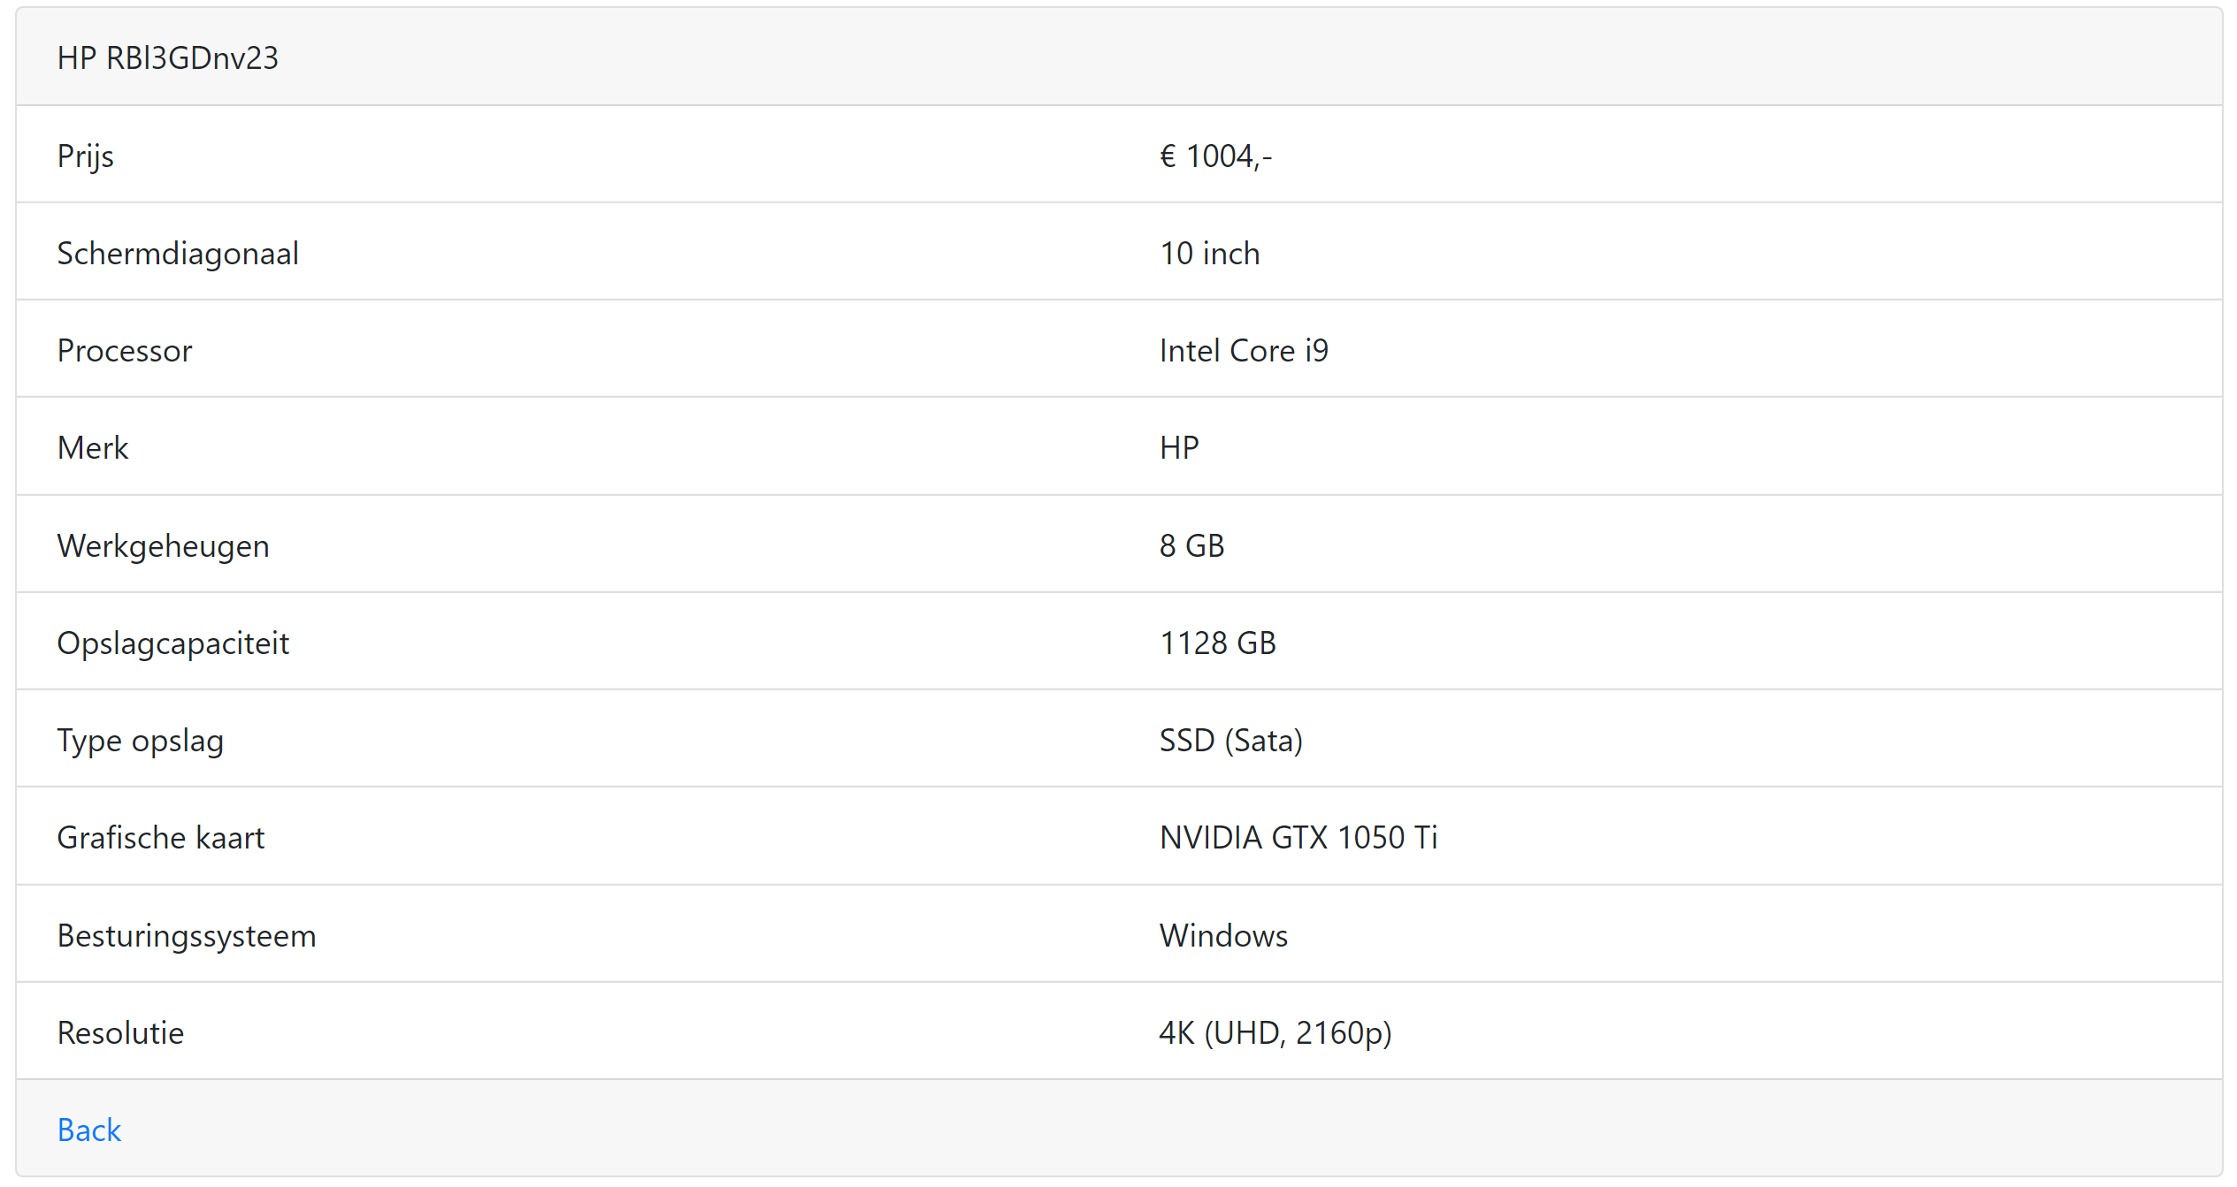Select the HP brand value

[1179, 448]
